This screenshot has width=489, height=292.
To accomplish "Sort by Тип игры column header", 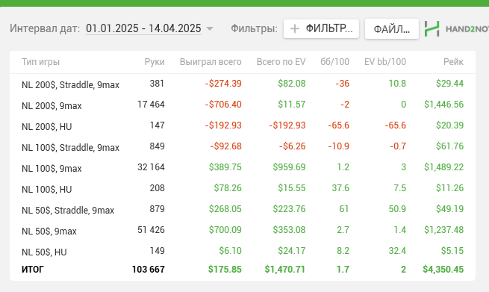I will pyautogui.click(x=40, y=62).
